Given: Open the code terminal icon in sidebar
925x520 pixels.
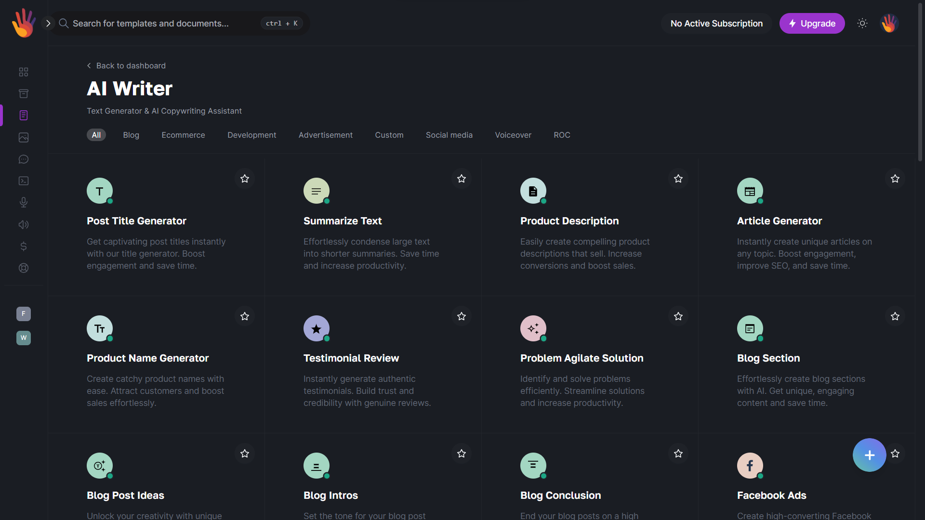Looking at the screenshot, I should click(x=24, y=181).
